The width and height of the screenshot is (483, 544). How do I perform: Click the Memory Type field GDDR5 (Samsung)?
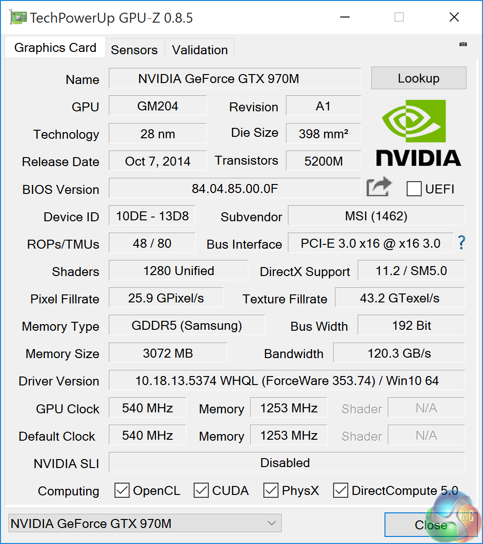[x=187, y=325]
